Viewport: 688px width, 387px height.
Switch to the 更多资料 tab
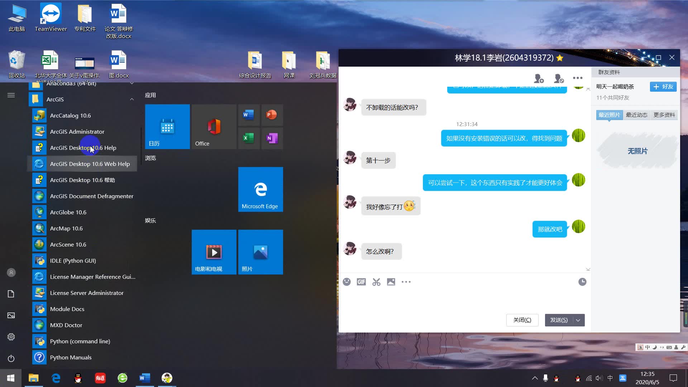(664, 115)
